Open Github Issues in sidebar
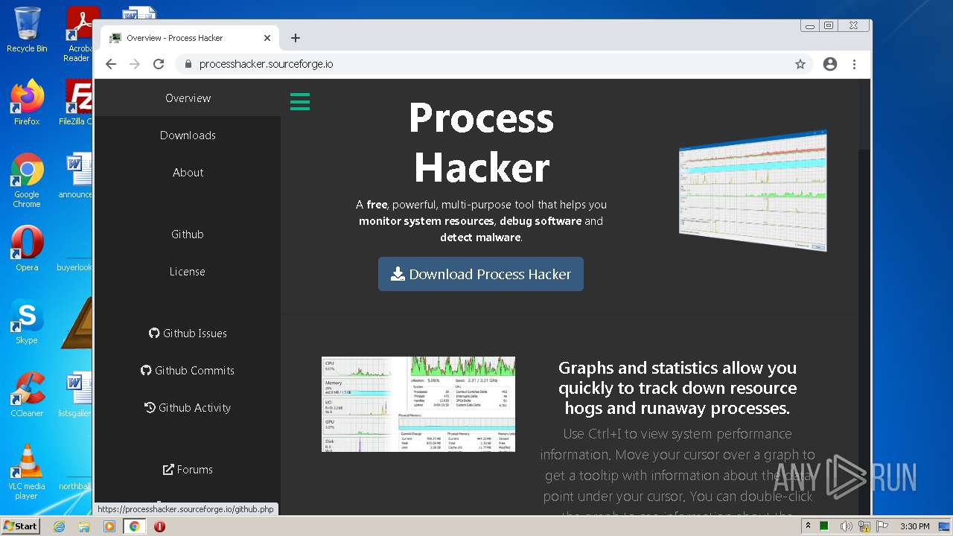 click(x=188, y=334)
